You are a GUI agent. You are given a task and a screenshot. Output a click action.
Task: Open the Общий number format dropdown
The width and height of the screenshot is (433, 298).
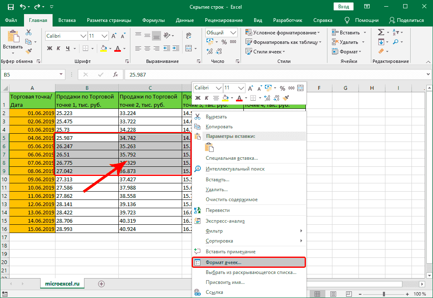(233, 33)
